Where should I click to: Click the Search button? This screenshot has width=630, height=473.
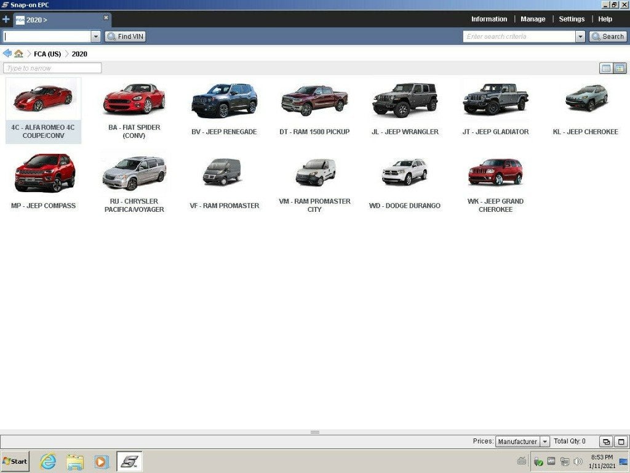point(608,36)
